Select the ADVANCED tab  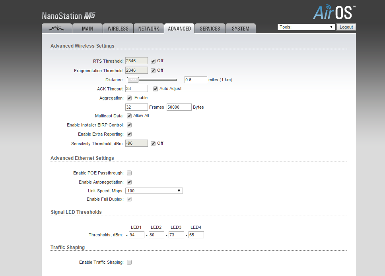(x=179, y=29)
